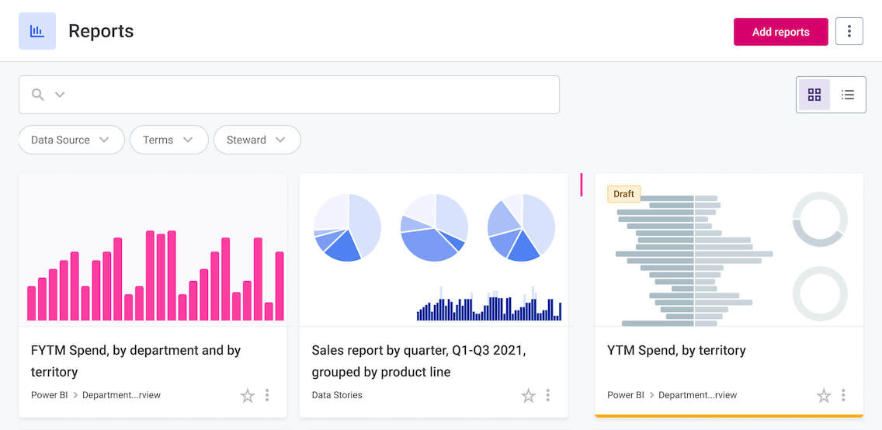Open the header more options menu
Viewport: 882px width, 430px height.
849,32
